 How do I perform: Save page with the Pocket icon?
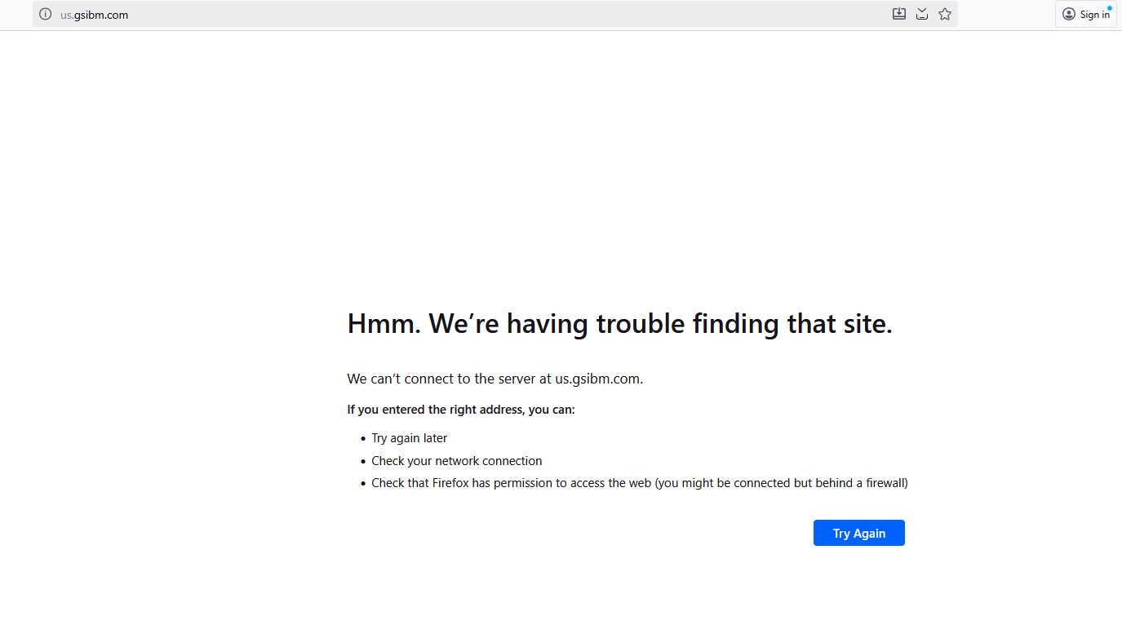coord(922,14)
